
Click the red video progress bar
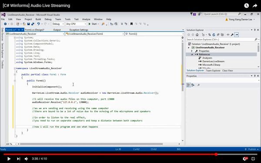(110, 154)
